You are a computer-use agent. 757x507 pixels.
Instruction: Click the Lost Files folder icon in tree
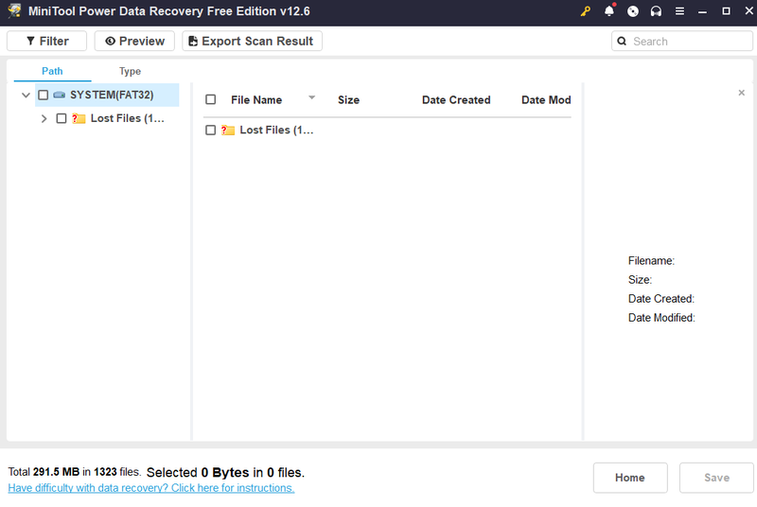pyautogui.click(x=79, y=118)
